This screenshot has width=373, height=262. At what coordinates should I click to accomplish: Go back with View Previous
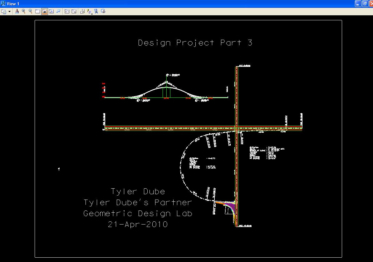67,12
